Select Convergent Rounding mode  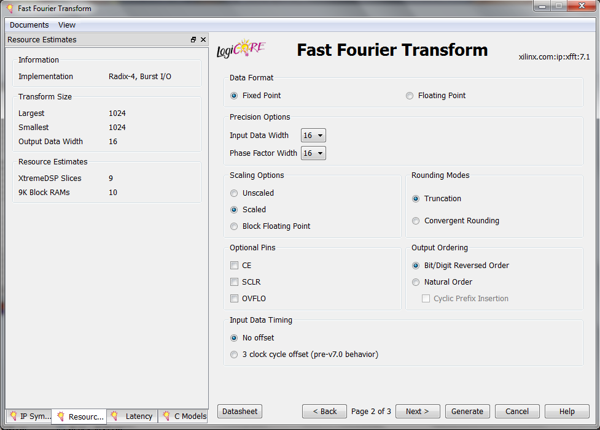coord(416,221)
